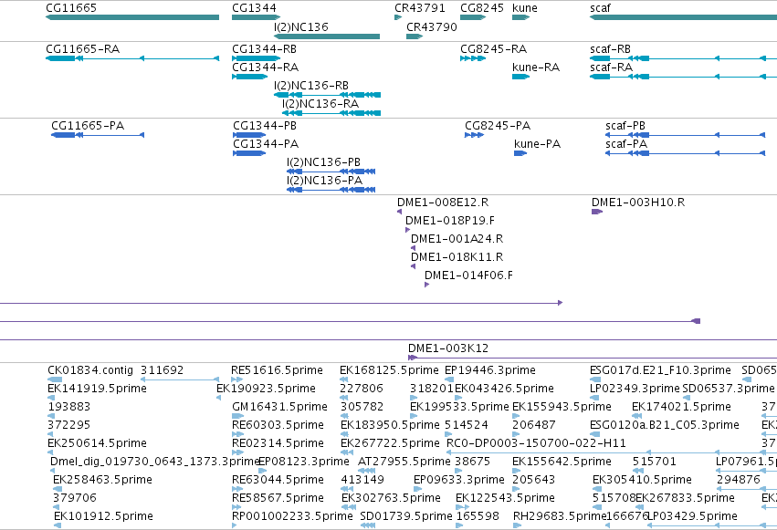Image resolution: width=777 pixels, height=530 pixels.
Task: Select the EK174021.5prime EST label
Action: (x=681, y=407)
